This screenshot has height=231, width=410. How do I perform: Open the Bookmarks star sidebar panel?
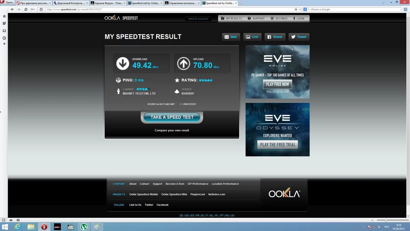coord(4,16)
